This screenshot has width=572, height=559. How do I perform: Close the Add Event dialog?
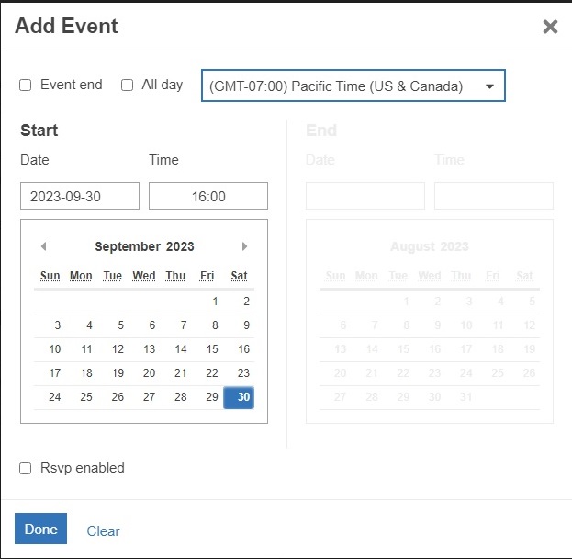(550, 27)
